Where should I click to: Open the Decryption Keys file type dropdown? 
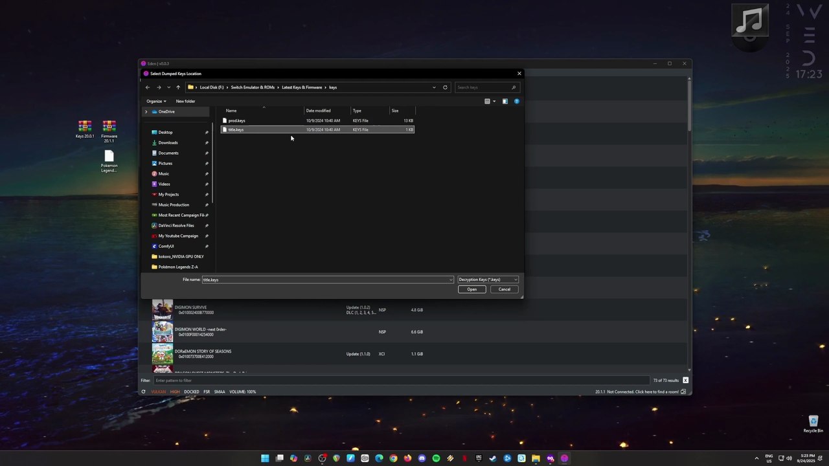(x=488, y=280)
